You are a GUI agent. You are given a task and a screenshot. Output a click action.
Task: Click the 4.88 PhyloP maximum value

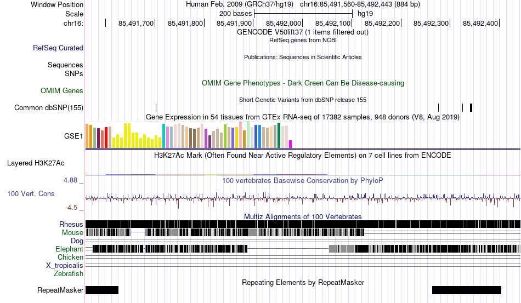coord(70,180)
